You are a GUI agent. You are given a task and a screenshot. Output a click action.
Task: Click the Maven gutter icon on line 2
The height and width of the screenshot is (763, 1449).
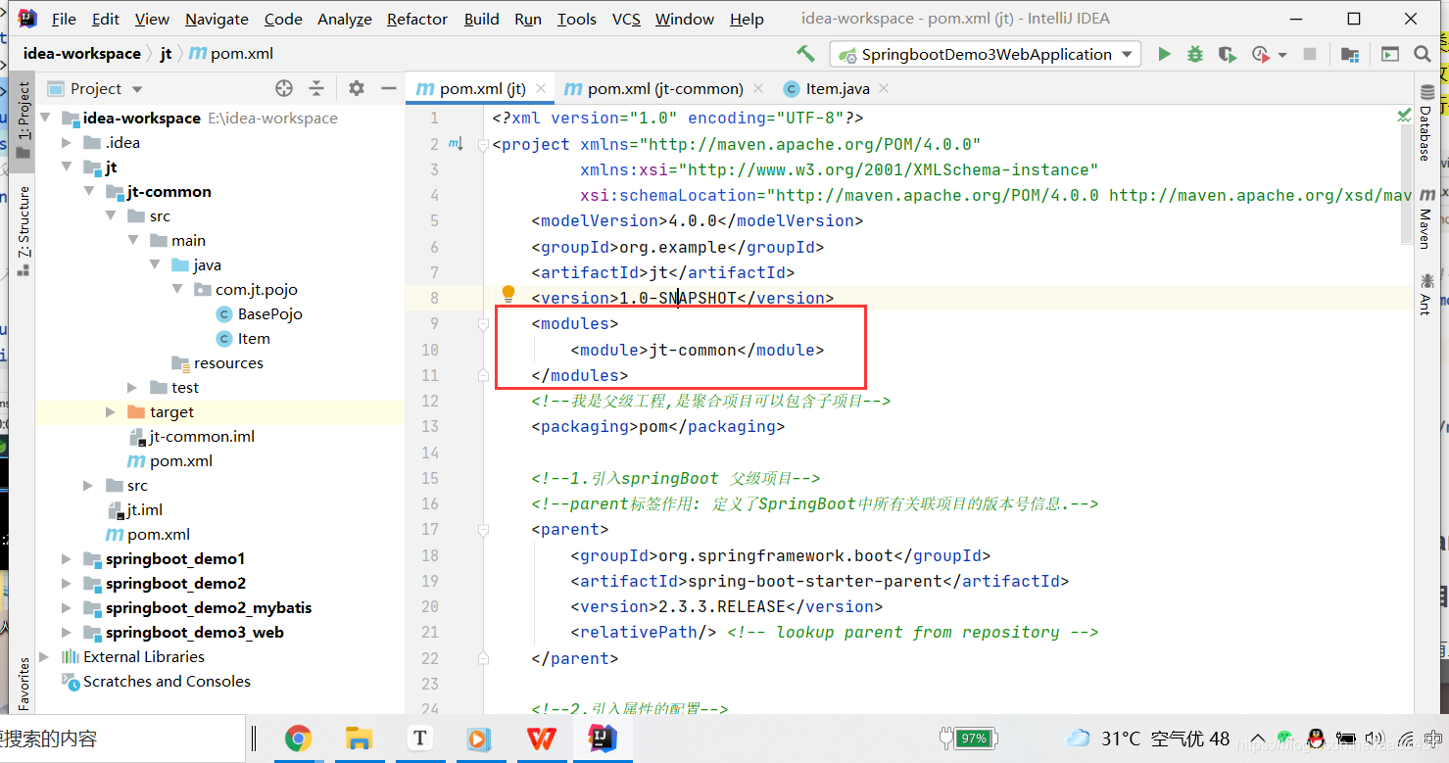[455, 144]
